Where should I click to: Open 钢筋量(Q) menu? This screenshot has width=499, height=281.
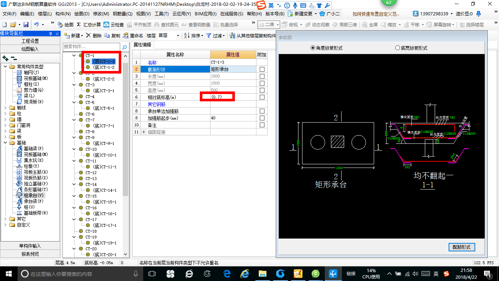123,14
